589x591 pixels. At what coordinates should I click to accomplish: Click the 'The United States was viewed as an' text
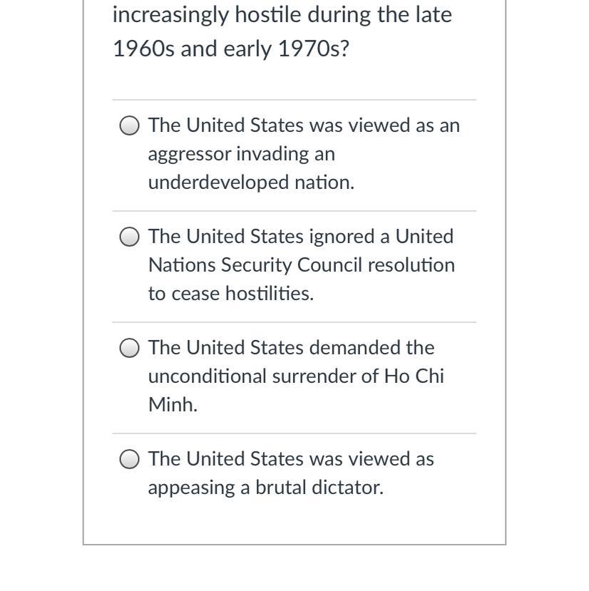click(304, 125)
